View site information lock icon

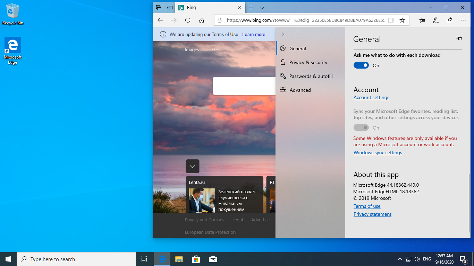pyautogui.click(x=220, y=20)
